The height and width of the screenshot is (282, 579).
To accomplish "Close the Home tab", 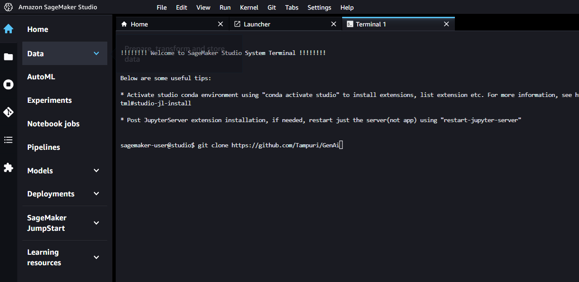I will [x=220, y=24].
